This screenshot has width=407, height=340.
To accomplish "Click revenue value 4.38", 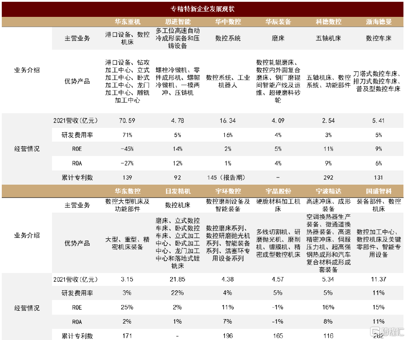I will click(227, 279).
